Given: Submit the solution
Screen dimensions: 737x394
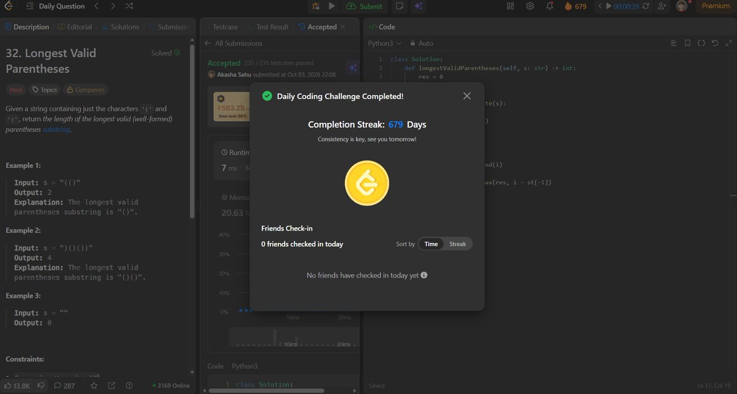Looking at the screenshot, I should [365, 6].
